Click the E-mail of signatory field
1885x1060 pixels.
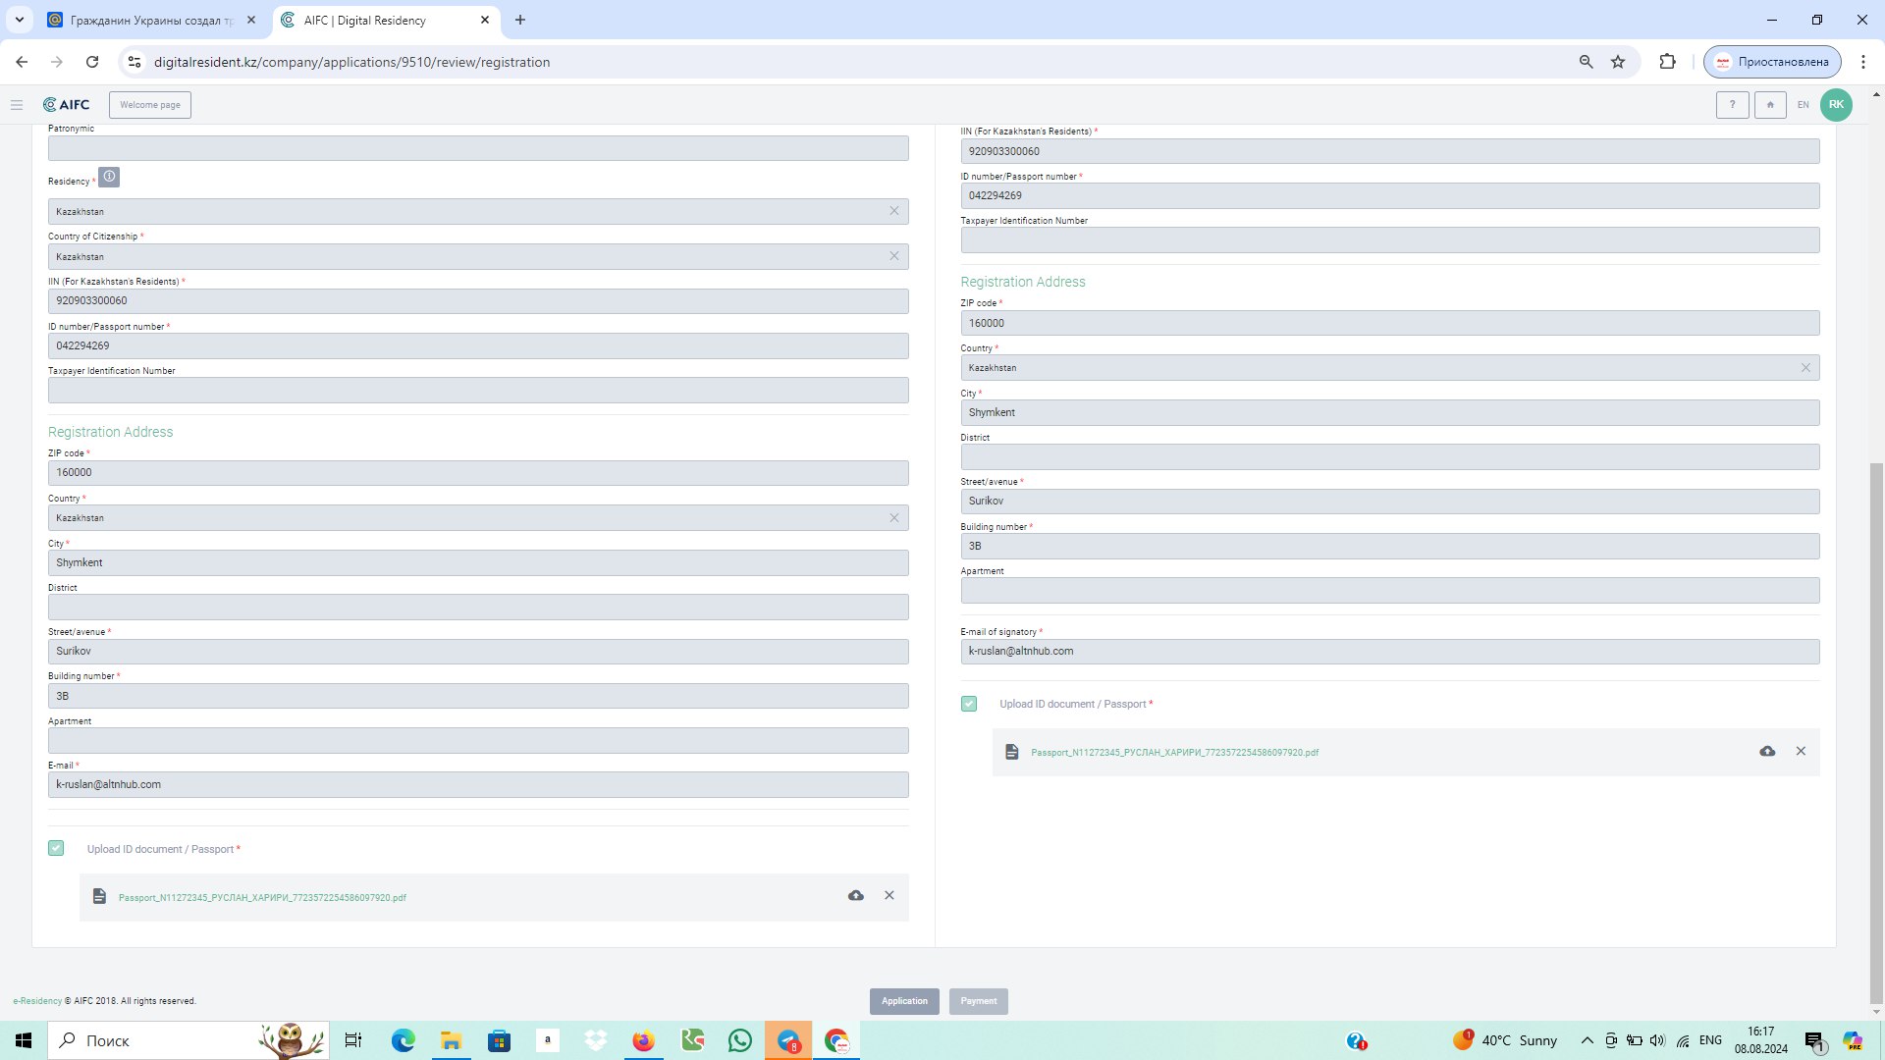pyautogui.click(x=1390, y=652)
